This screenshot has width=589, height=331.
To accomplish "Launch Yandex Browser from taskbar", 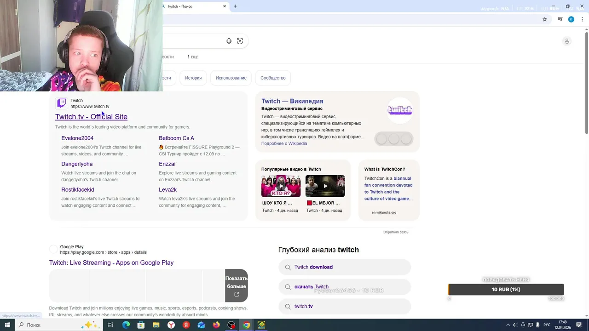I will (x=171, y=325).
